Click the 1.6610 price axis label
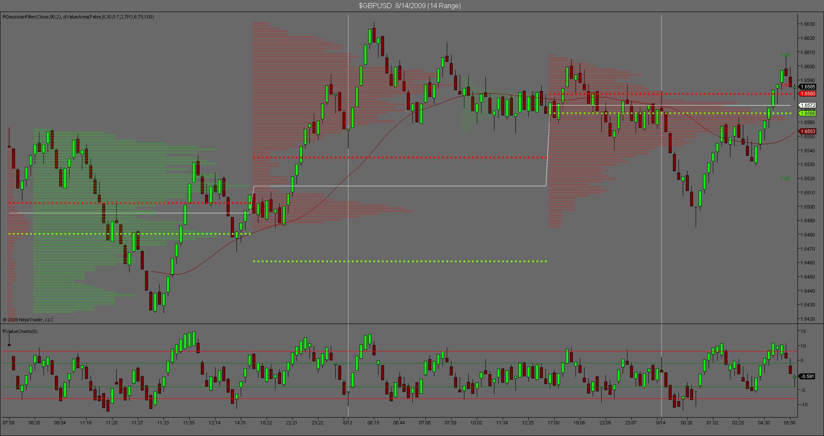The height and width of the screenshot is (436, 824). (x=808, y=52)
